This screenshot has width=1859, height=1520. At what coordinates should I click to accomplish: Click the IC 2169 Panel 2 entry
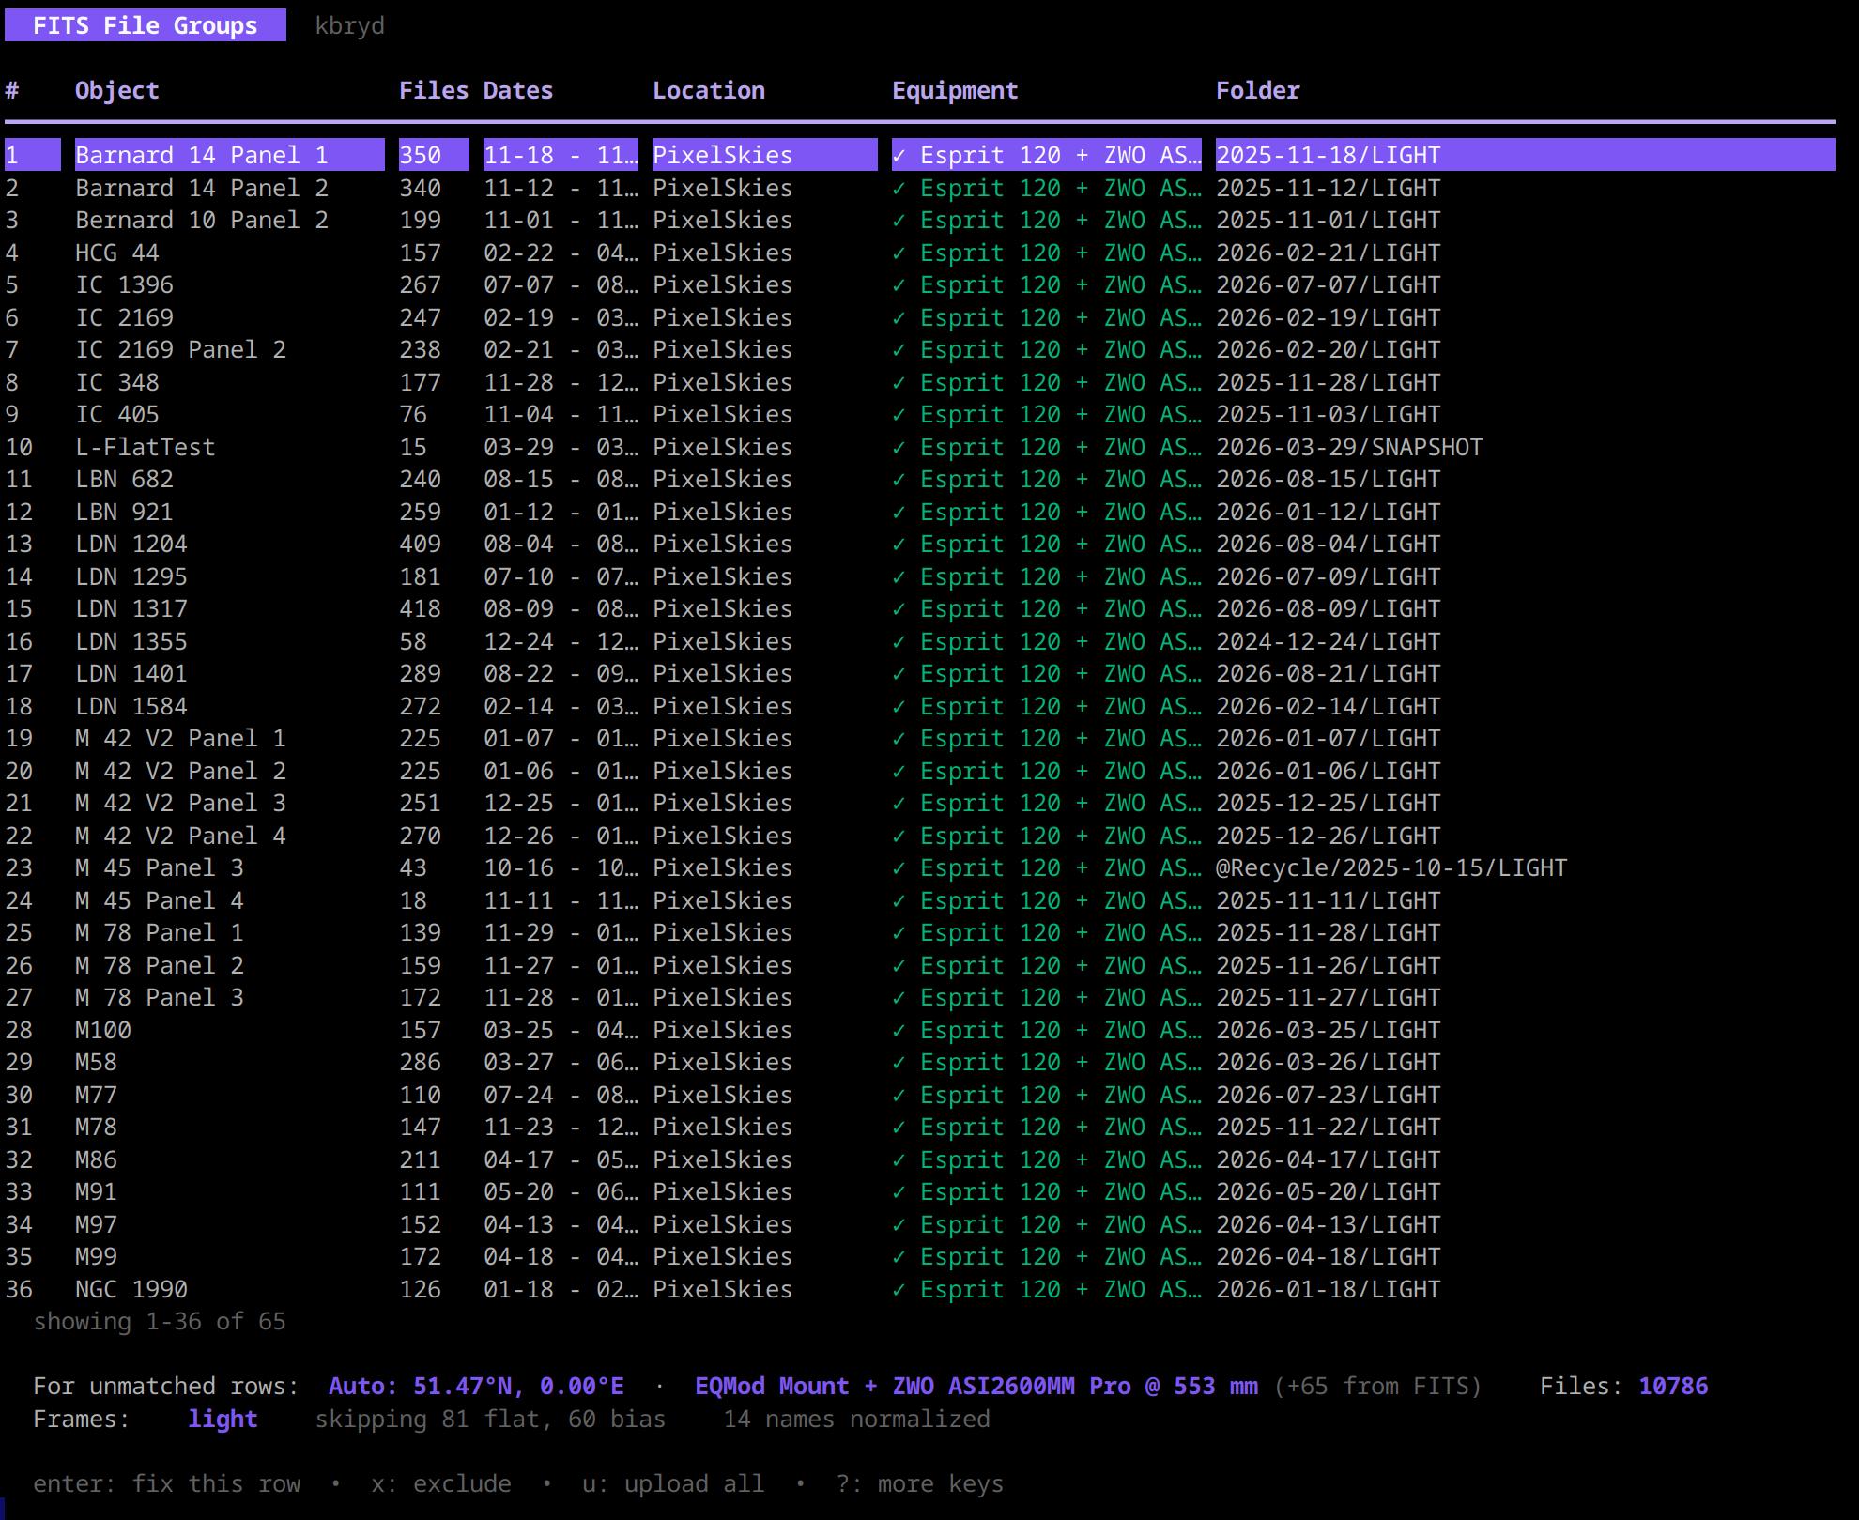(x=180, y=349)
